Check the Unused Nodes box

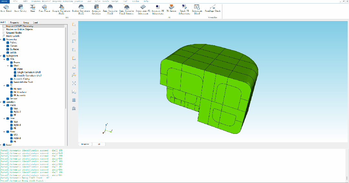(4, 33)
